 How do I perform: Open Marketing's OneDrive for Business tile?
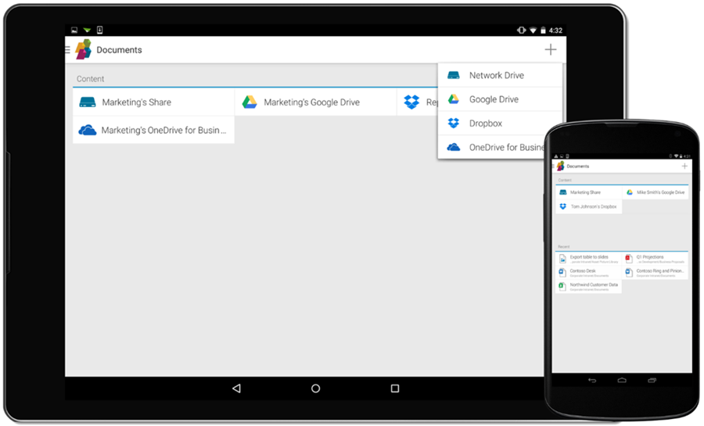pos(153,130)
